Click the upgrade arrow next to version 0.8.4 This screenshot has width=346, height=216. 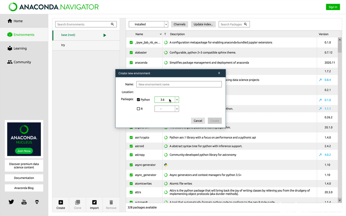point(320,80)
